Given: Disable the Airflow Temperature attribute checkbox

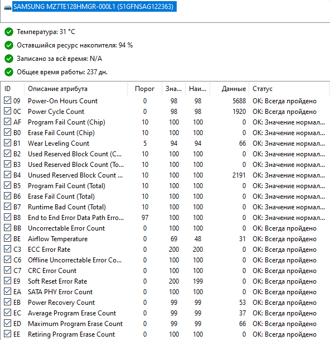Looking at the screenshot, I should pos(8,238).
